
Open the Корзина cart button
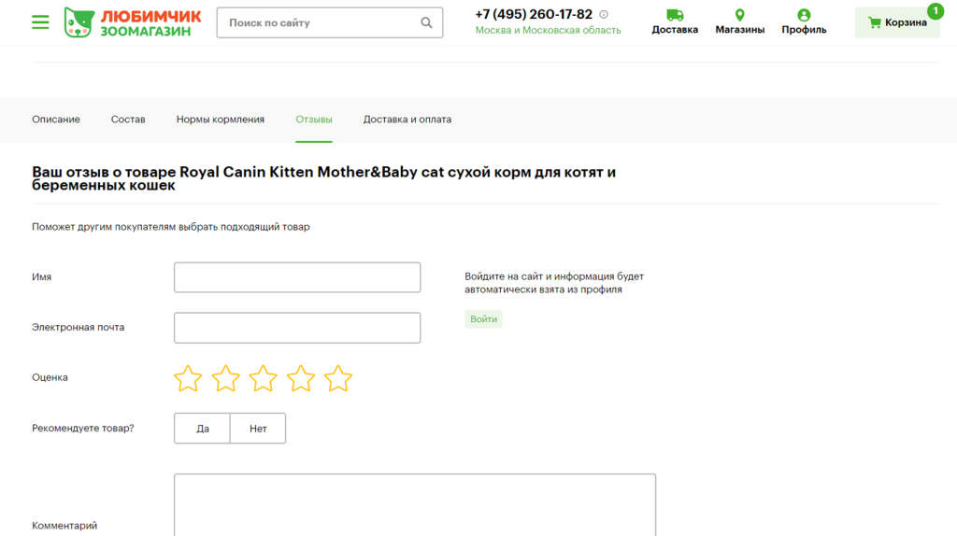(x=897, y=22)
